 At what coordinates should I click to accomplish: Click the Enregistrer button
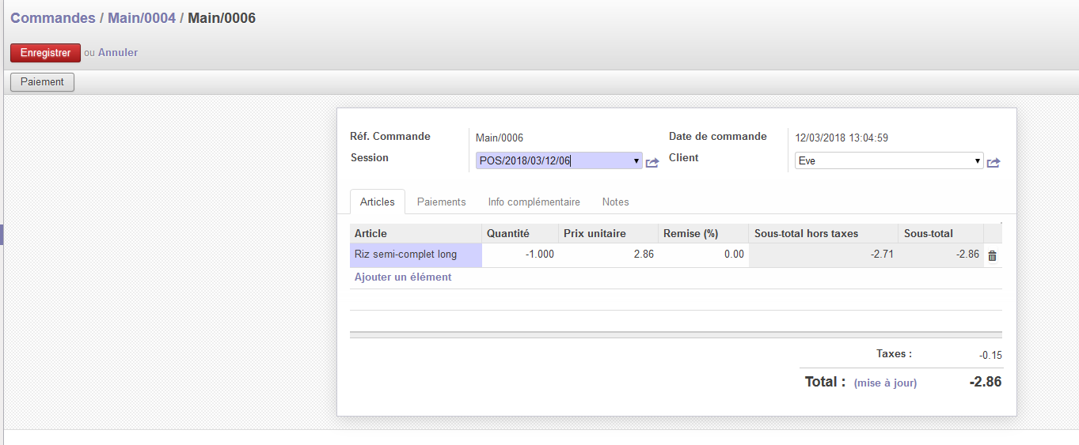point(45,53)
